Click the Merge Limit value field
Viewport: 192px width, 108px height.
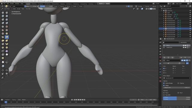(177, 88)
